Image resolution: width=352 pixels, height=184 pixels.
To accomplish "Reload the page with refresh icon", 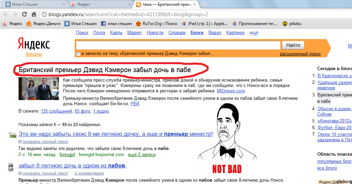I will coord(24,14).
